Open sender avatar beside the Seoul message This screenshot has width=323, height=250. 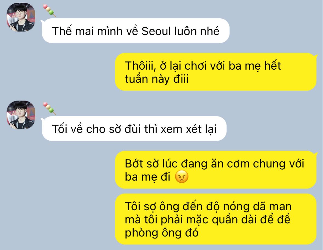[x=21, y=17]
